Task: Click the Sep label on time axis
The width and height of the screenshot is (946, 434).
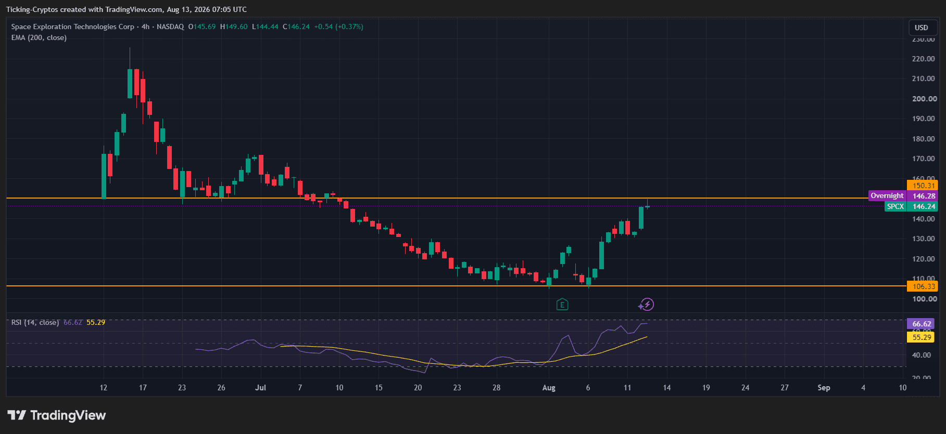Action: coord(824,388)
